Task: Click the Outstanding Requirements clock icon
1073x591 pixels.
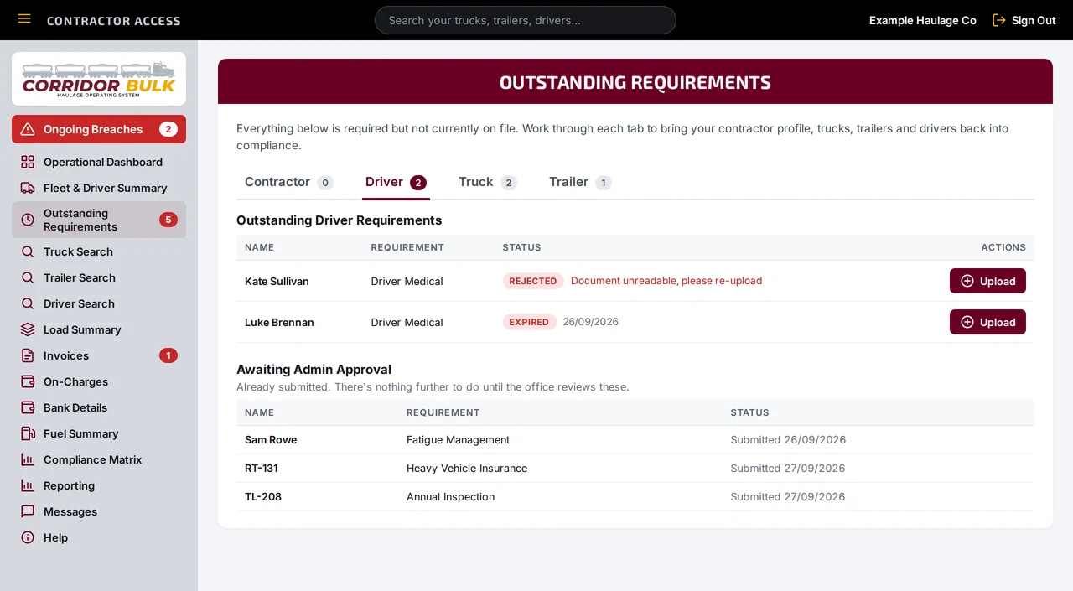Action: click(28, 220)
